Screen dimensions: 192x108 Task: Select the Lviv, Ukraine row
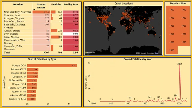point(41,34)
